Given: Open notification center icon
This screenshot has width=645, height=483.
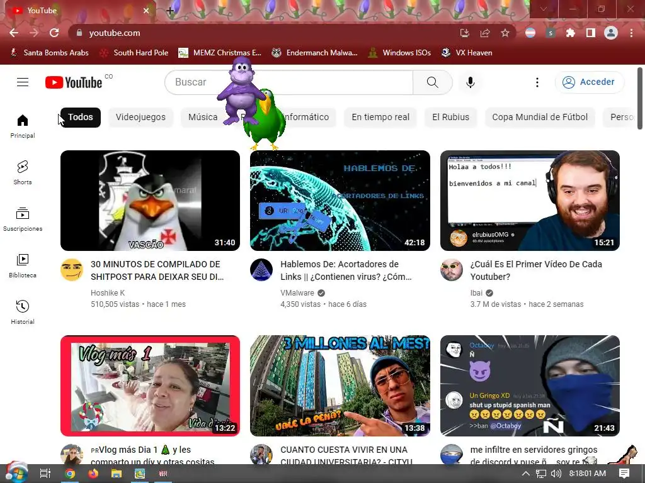Looking at the screenshot, I should 624,474.
